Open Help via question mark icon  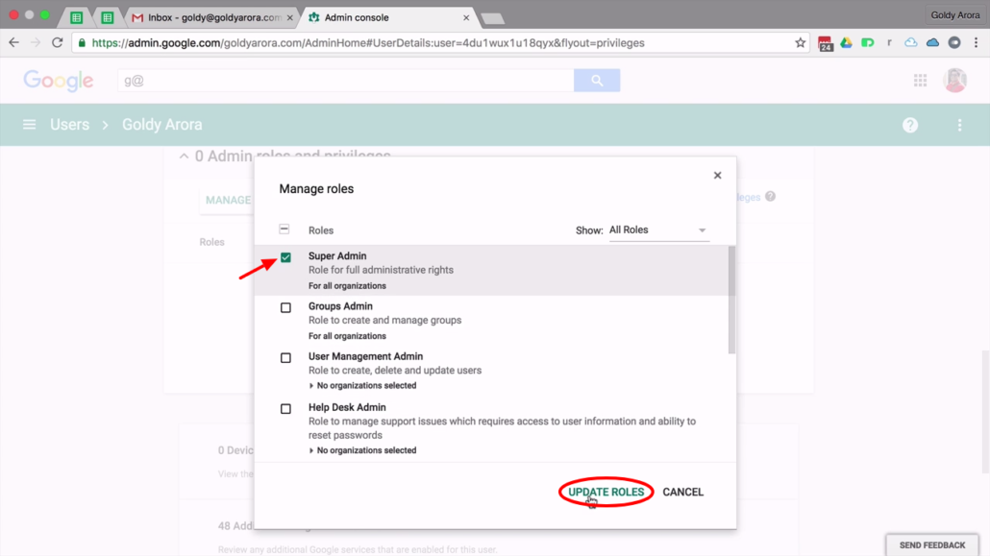(910, 125)
